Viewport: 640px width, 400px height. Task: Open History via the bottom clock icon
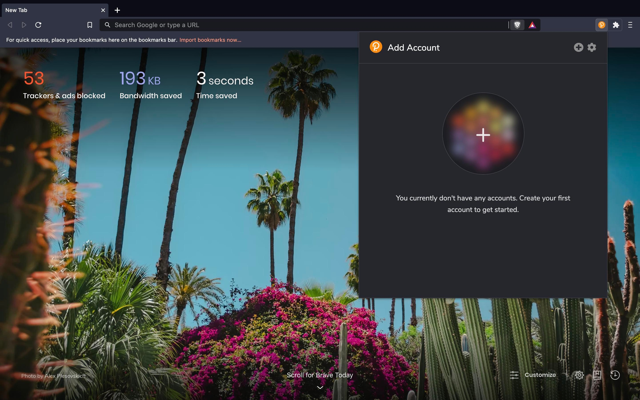(x=615, y=375)
